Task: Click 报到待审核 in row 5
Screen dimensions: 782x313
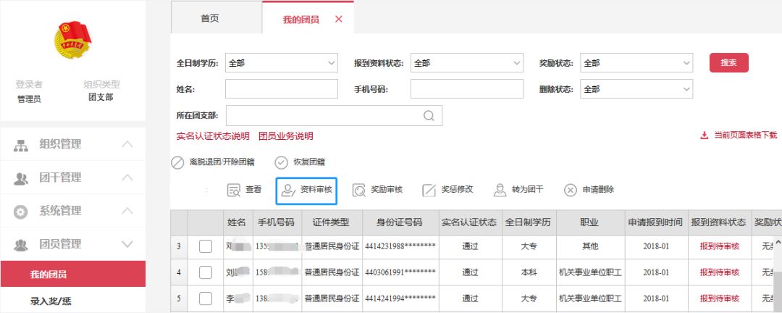Action: (x=719, y=299)
